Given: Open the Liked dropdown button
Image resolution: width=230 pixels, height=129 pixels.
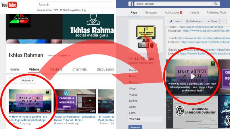Looking at the screenshot, I should (176, 21).
